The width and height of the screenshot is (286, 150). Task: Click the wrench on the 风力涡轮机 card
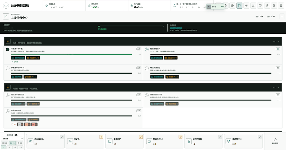(62, 137)
